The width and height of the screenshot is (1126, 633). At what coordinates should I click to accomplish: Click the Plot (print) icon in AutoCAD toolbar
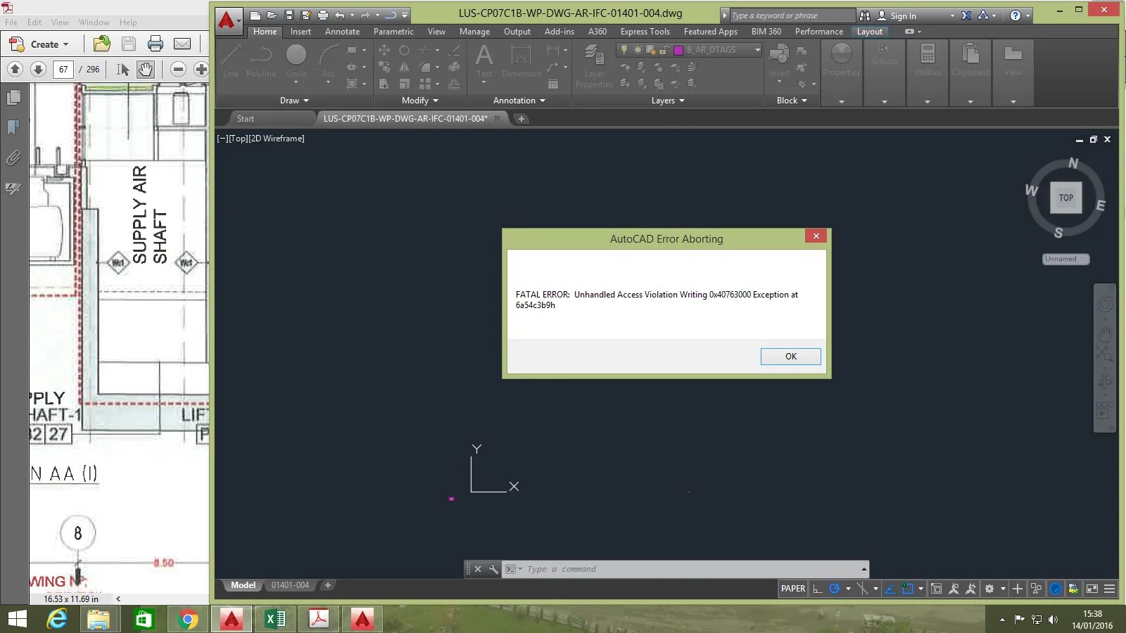tap(323, 15)
